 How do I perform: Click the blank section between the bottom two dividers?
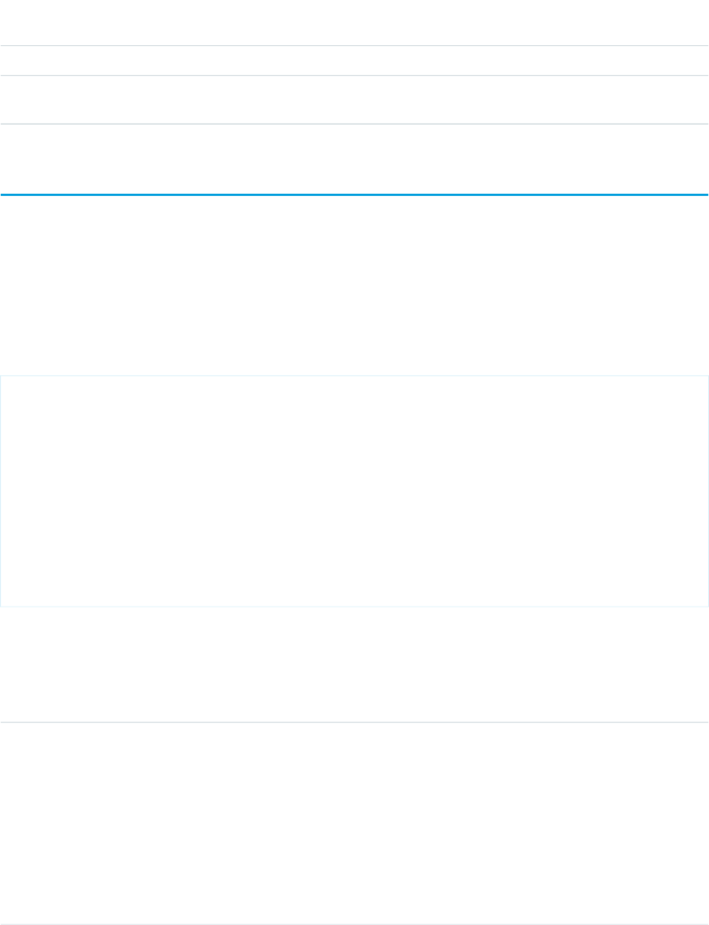[354, 823]
